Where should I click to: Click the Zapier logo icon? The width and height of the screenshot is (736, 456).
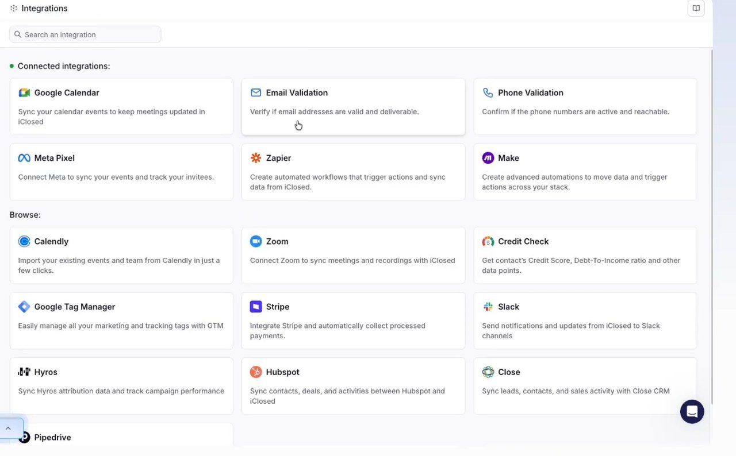point(256,158)
